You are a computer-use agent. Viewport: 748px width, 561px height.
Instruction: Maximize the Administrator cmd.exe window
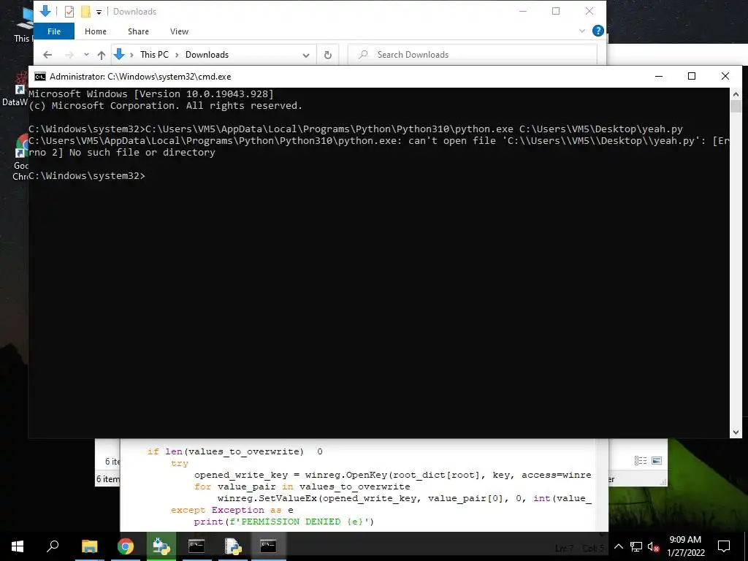(x=692, y=76)
